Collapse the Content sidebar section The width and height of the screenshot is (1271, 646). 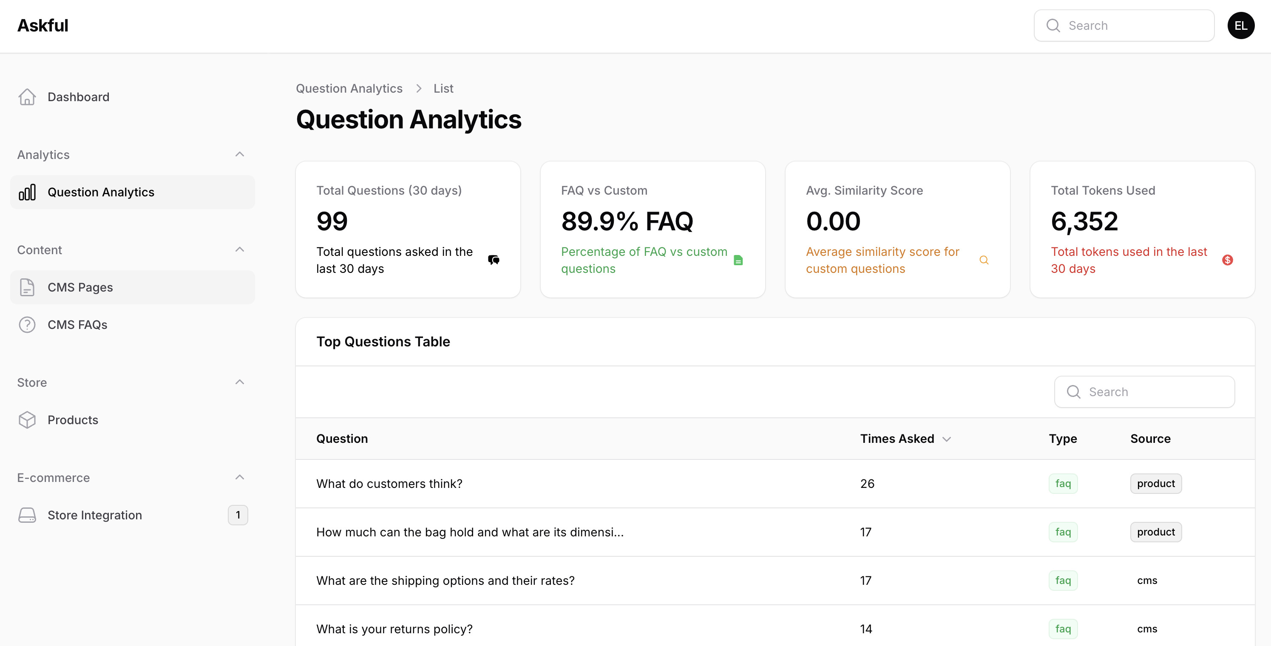(x=240, y=249)
